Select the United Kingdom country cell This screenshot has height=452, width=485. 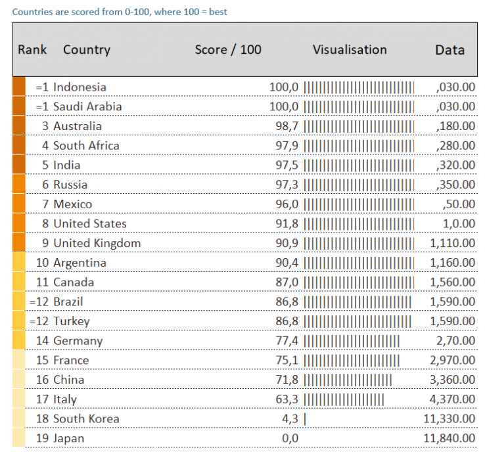(97, 243)
